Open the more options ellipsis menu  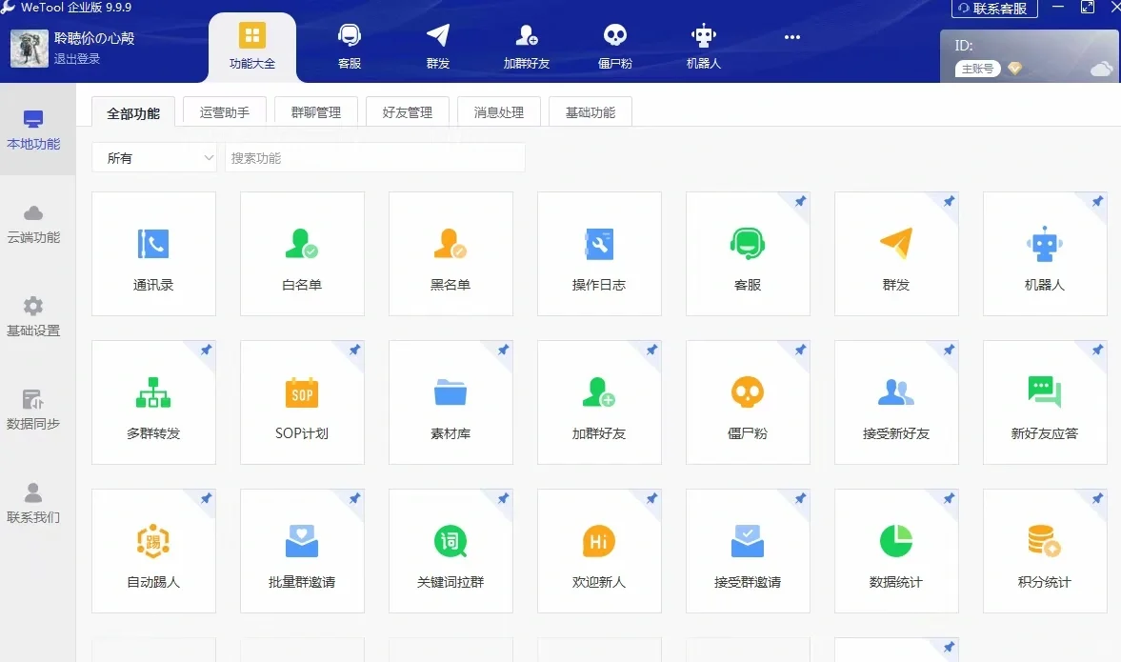point(791,36)
